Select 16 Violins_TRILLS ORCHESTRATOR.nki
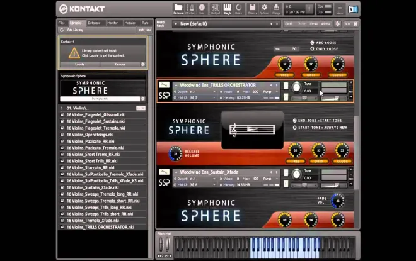 [100, 227]
